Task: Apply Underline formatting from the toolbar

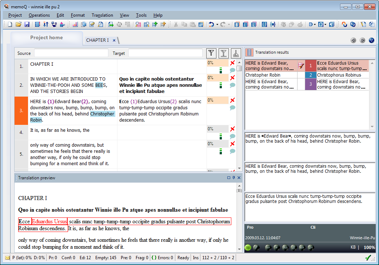Action: pos(254,24)
